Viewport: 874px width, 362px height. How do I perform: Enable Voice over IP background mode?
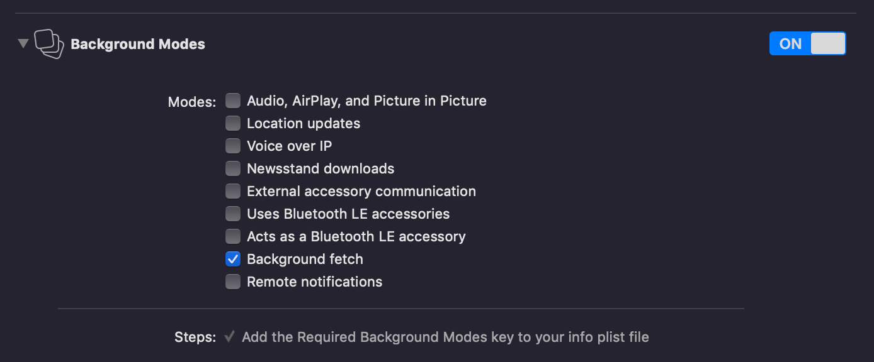coord(232,145)
